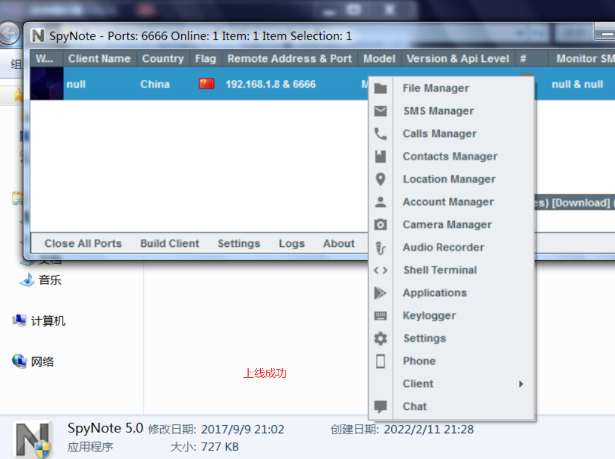The width and height of the screenshot is (615, 459).
Task: Sort by Country column header
Action: point(163,59)
